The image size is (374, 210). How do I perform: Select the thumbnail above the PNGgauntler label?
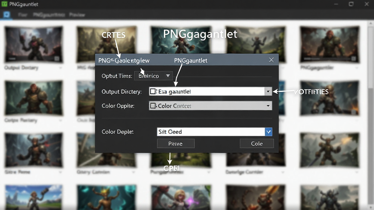(x=330, y=44)
